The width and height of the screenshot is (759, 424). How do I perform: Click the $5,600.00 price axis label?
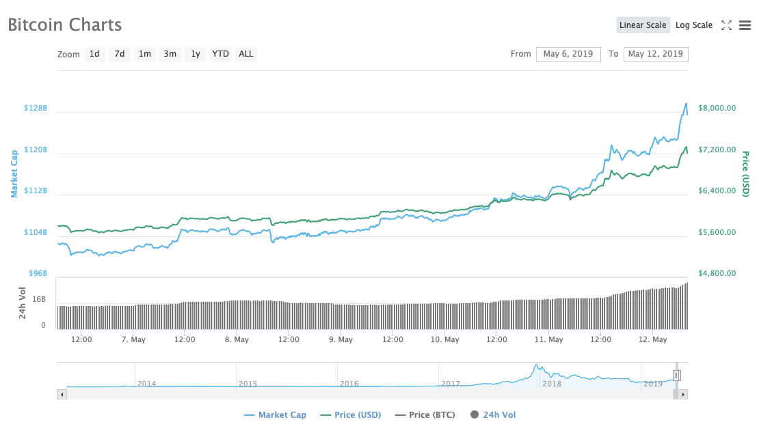717,232
